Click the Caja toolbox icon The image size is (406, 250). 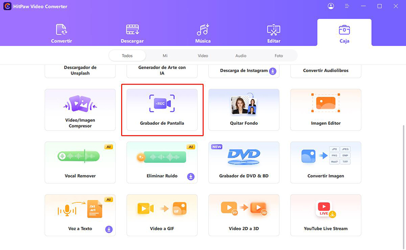click(344, 30)
